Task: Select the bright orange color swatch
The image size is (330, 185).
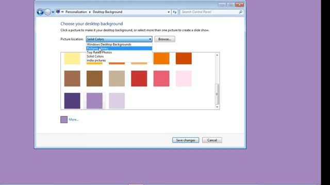Action: pos(161,58)
